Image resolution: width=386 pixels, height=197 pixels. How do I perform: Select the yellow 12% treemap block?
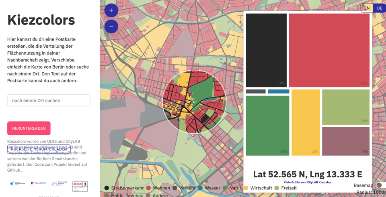pos(306,122)
